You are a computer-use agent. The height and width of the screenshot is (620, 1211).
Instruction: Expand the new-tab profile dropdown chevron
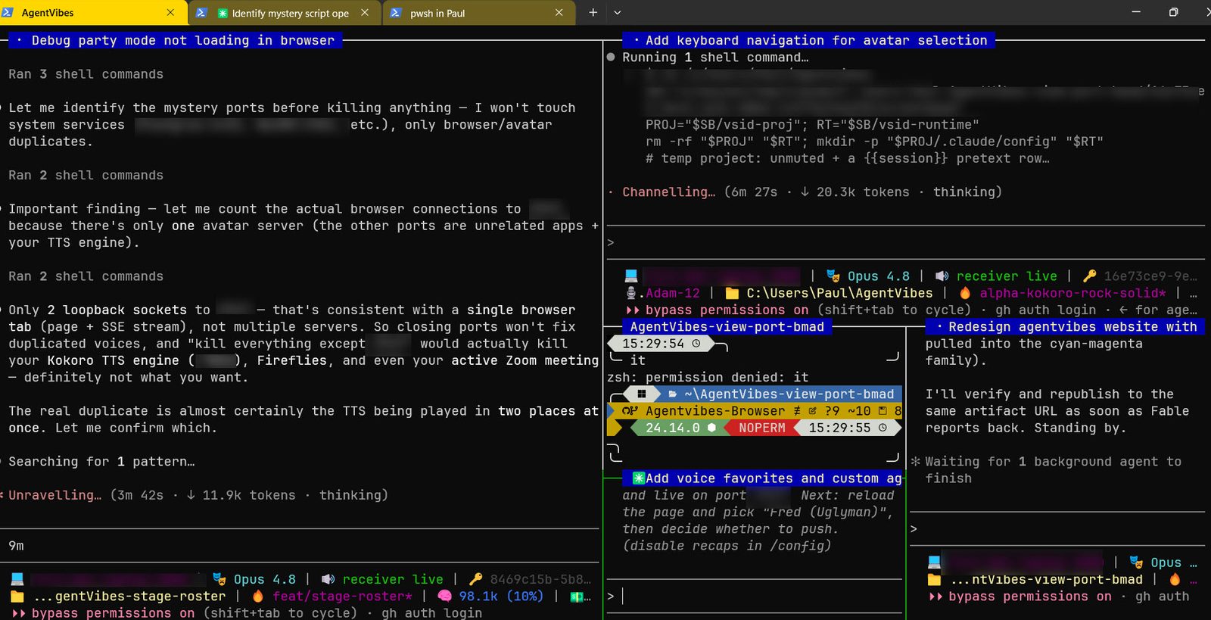pos(618,13)
